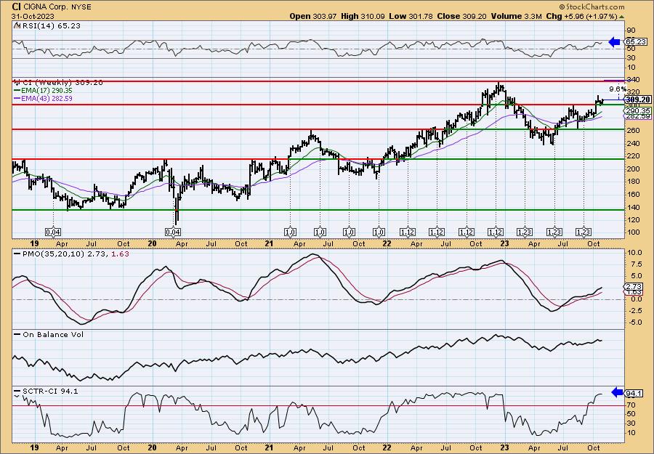654x454 pixels.
Task: Click the 70 label on the SCTR axis
Action: pyautogui.click(x=631, y=405)
